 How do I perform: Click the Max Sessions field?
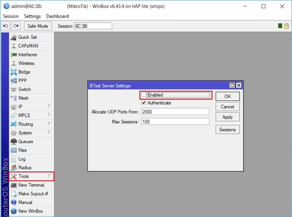pos(175,121)
